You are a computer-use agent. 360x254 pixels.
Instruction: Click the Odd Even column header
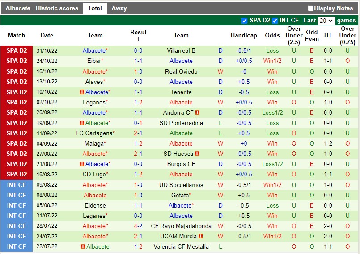pyautogui.click(x=312, y=36)
